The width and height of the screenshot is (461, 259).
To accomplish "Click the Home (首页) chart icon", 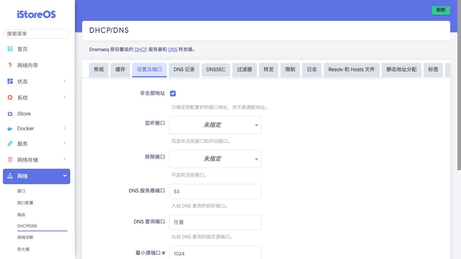I will click(10, 49).
